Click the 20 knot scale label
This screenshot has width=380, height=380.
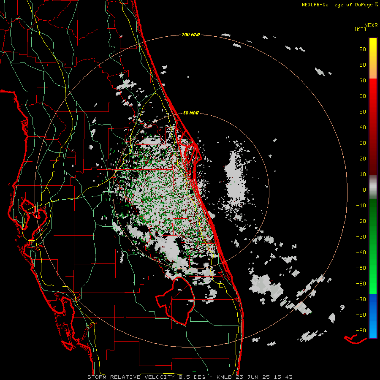coord(363,159)
